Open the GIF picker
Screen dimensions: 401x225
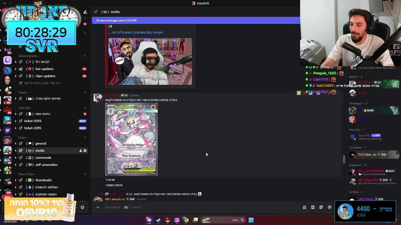tap(313, 207)
